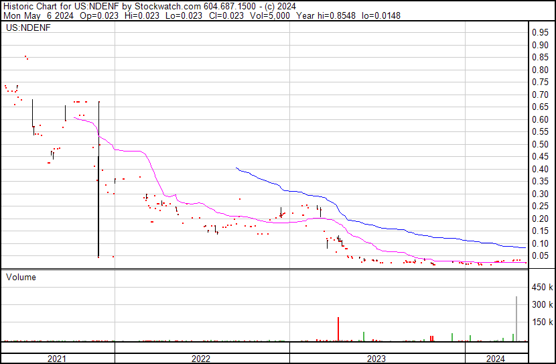556x364 pixels.
Task: Click the 0.05 price axis label
Action: (x=541, y=256)
